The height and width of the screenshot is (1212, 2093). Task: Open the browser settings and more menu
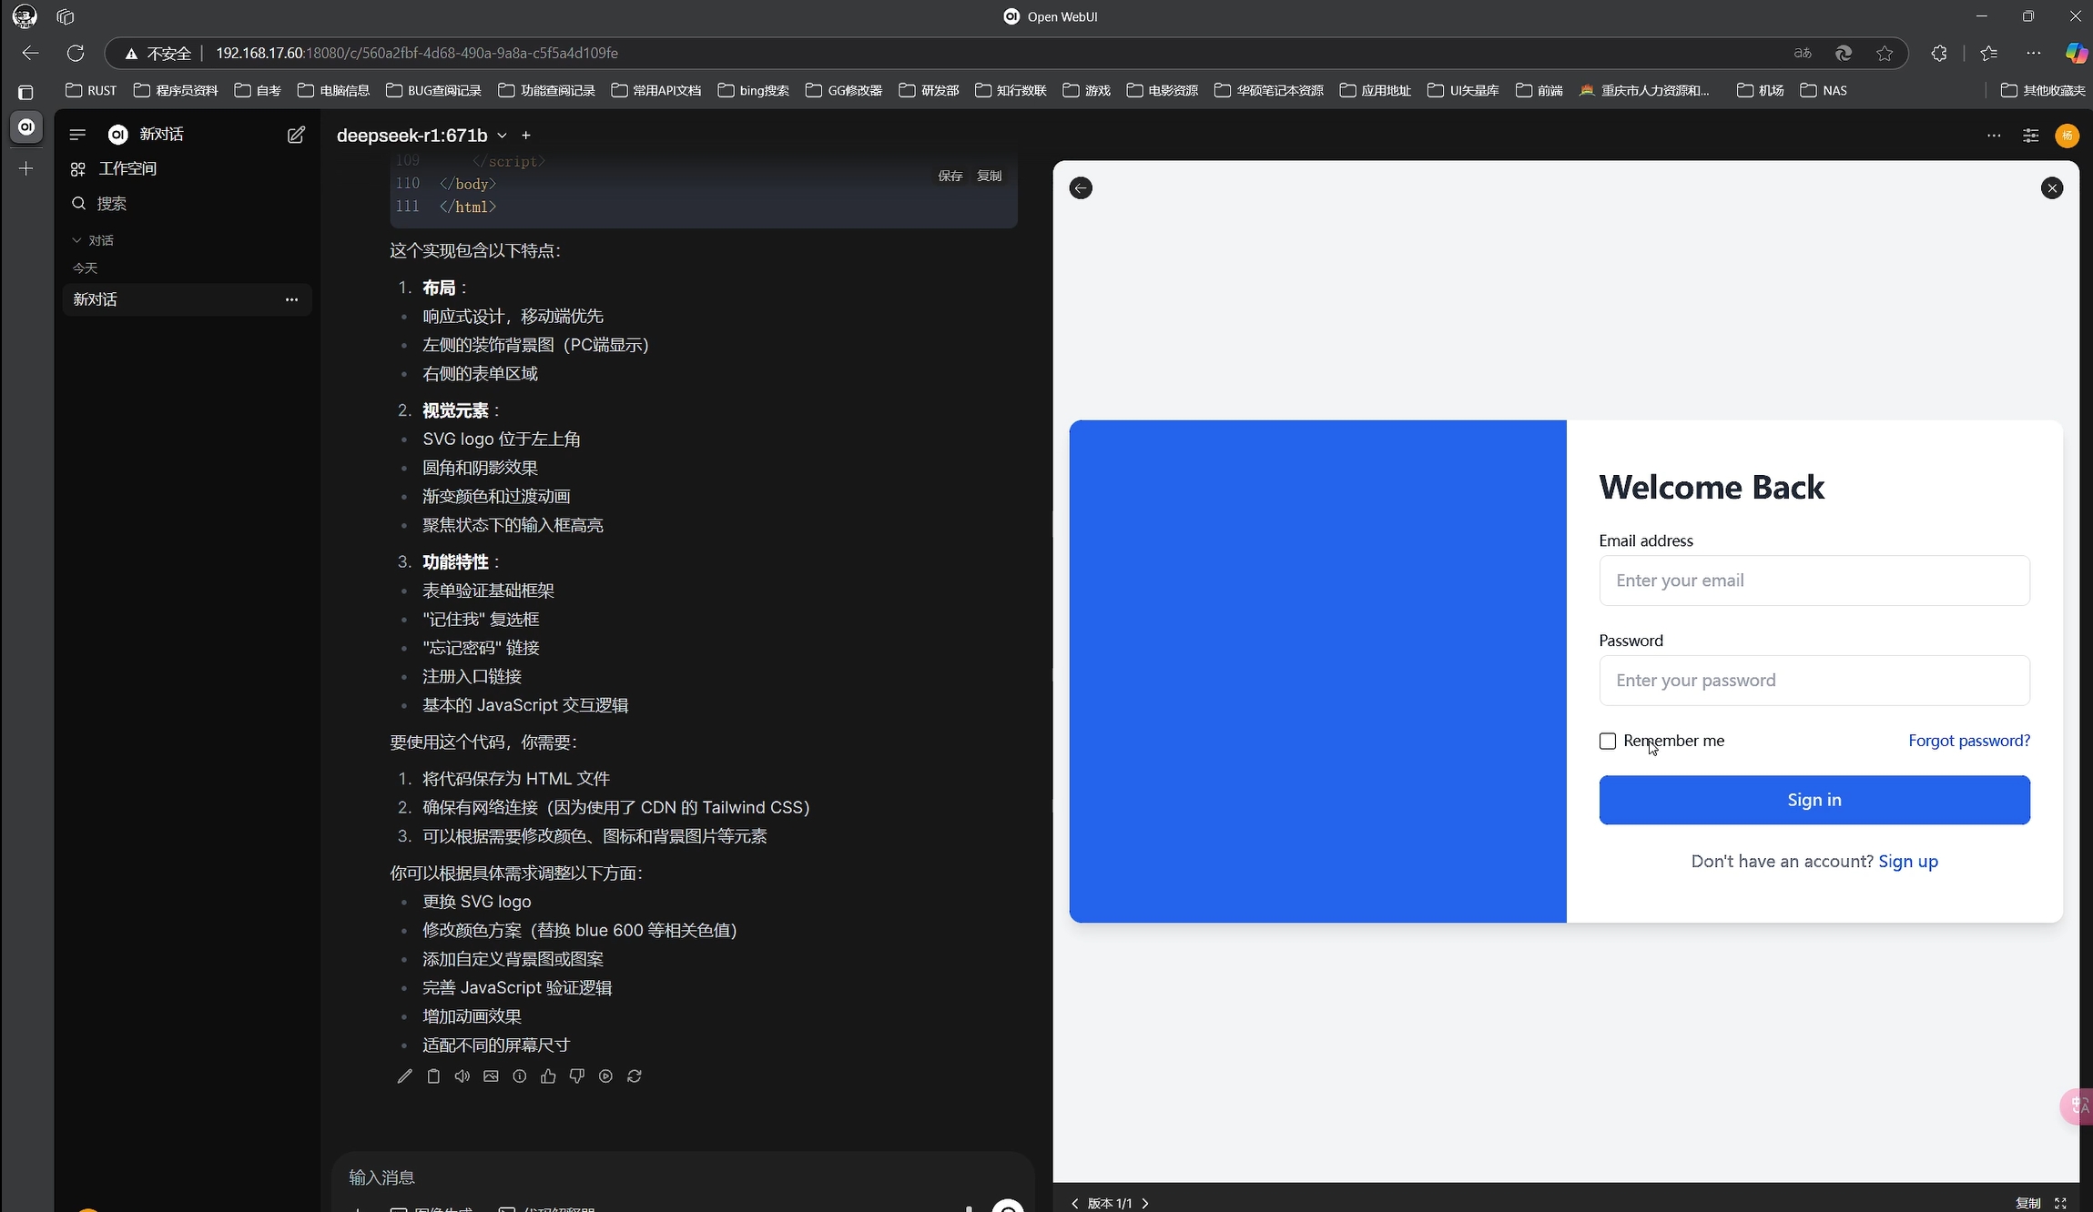pos(2034,53)
